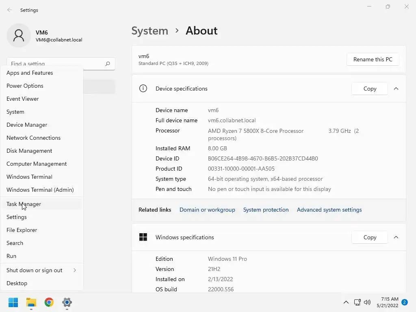Viewport: 416px width, 312px height.
Task: Select Product ID value 00331-10000-00001-AA505
Action: click(241, 169)
